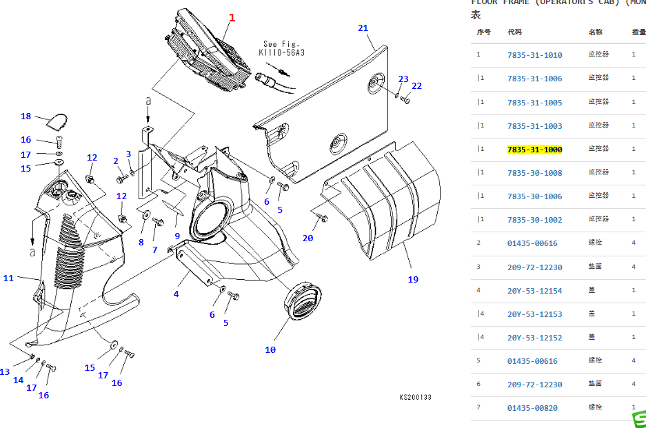Viewport: 646px width, 428px height.
Task: Open code 01435-00616 in row 2
Action: [532, 243]
